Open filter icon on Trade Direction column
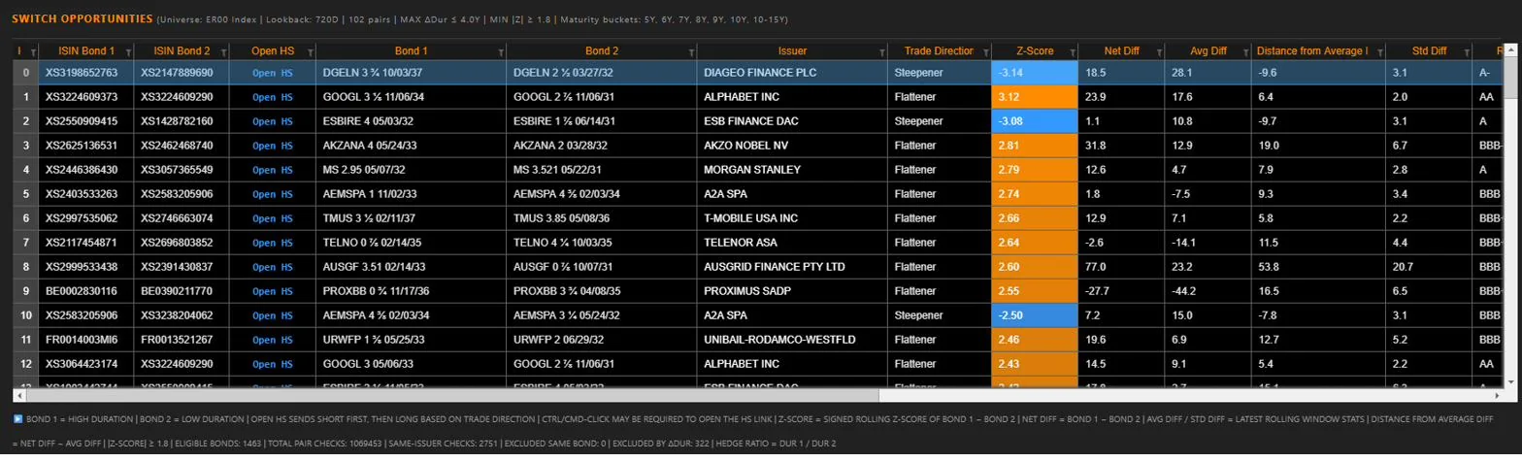Viewport: 1522px width, 462px height. pyautogui.click(x=984, y=51)
